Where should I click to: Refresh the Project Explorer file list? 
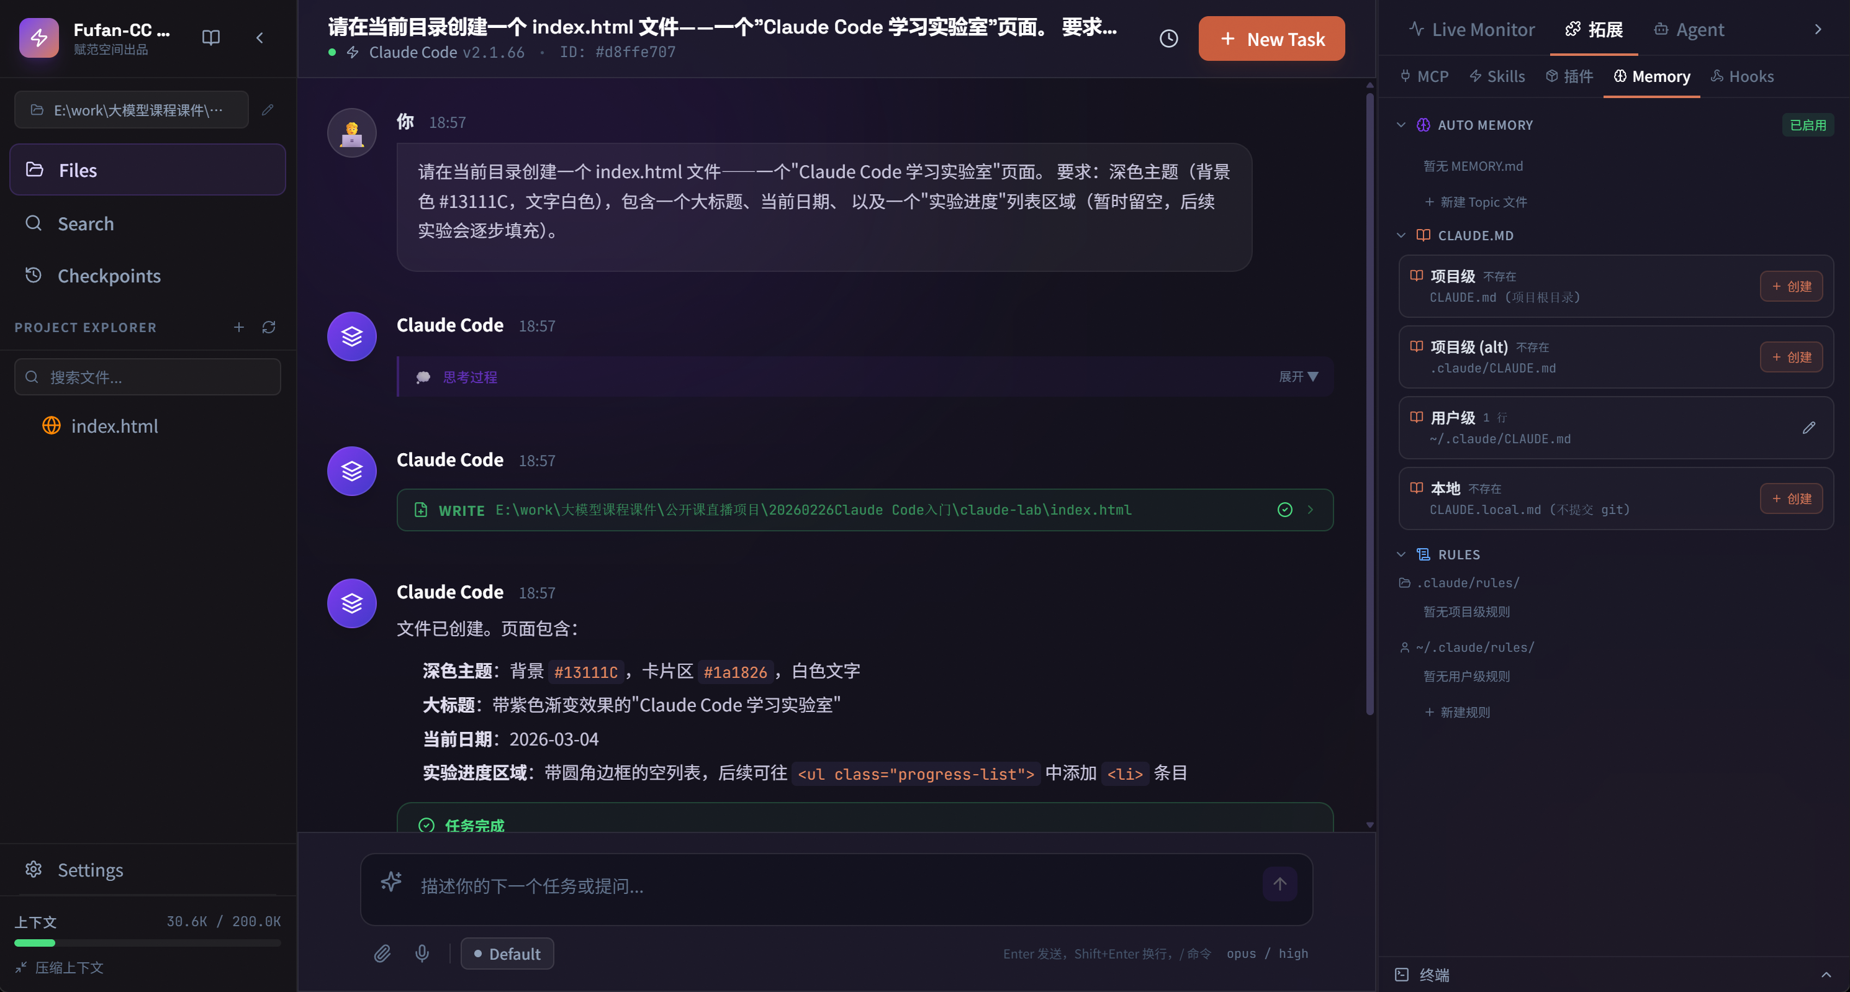[x=269, y=328]
